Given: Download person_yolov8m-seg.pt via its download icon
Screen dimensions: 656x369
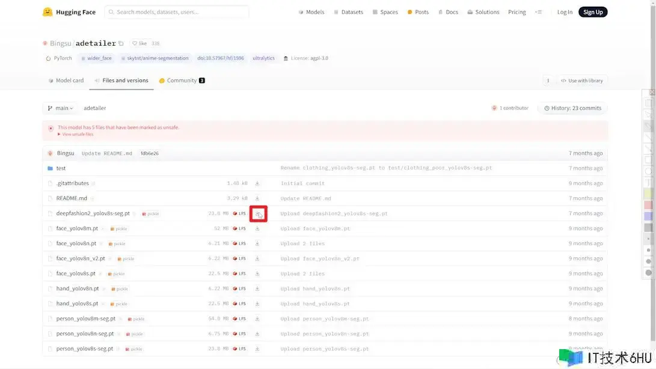Looking at the screenshot, I should tap(257, 319).
